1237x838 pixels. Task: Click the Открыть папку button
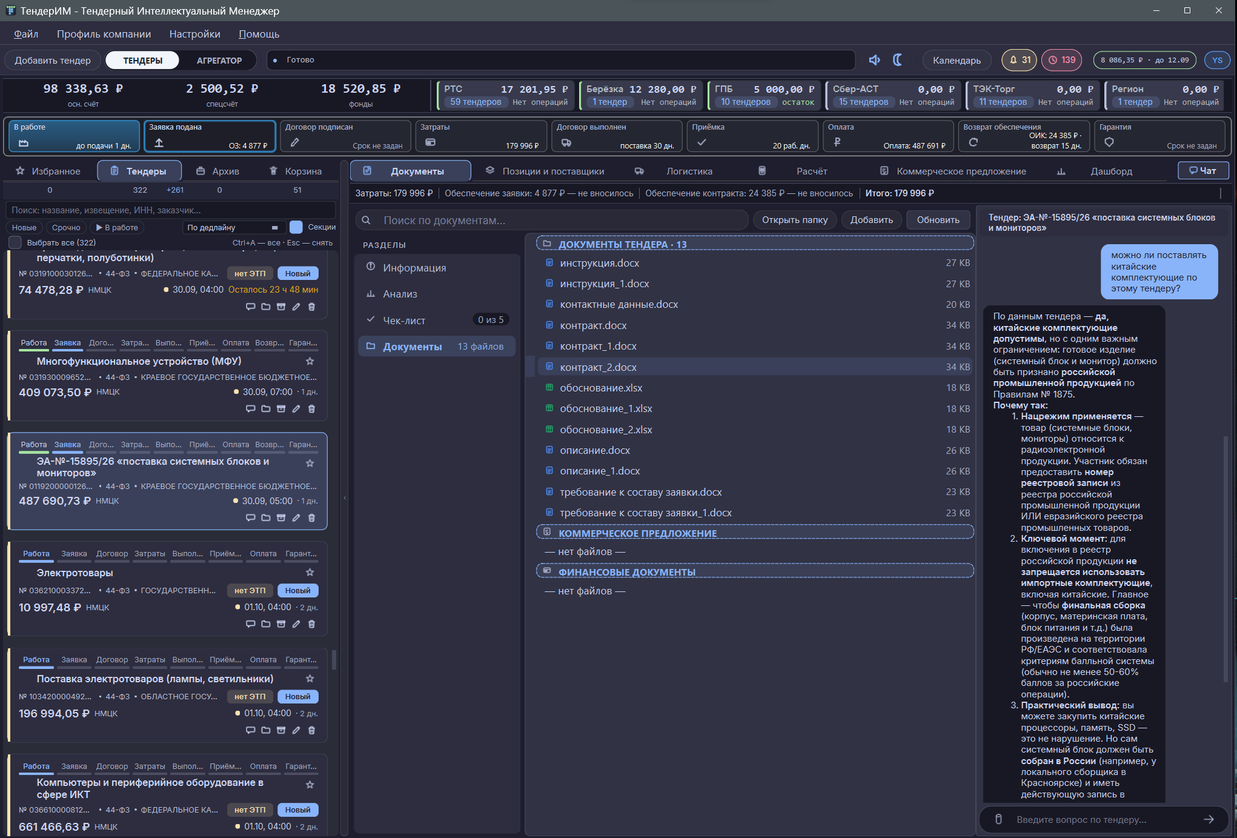(x=794, y=220)
